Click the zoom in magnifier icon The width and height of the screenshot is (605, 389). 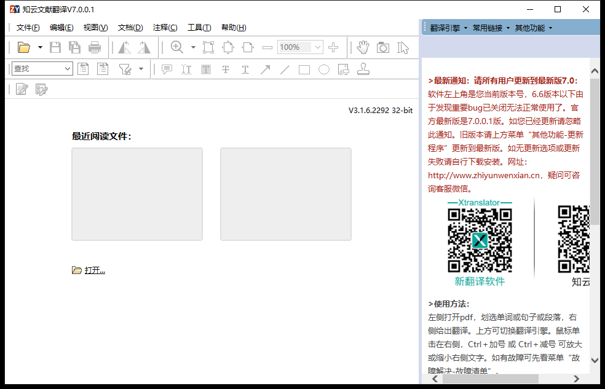click(x=177, y=47)
